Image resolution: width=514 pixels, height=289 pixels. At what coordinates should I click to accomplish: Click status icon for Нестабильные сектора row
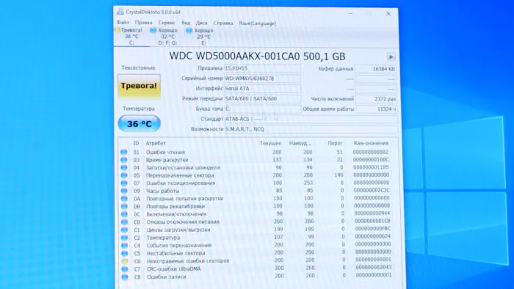click(x=125, y=253)
